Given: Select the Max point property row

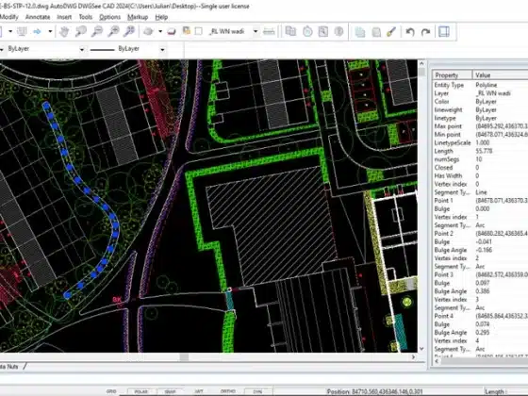Looking at the screenshot, I should pos(480,126).
